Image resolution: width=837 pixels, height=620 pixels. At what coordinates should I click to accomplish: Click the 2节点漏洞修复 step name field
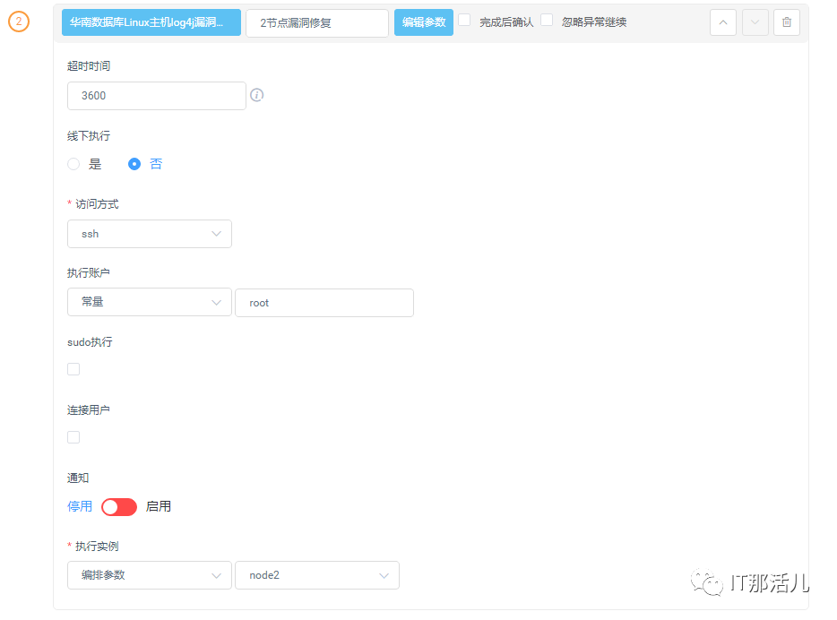[317, 23]
